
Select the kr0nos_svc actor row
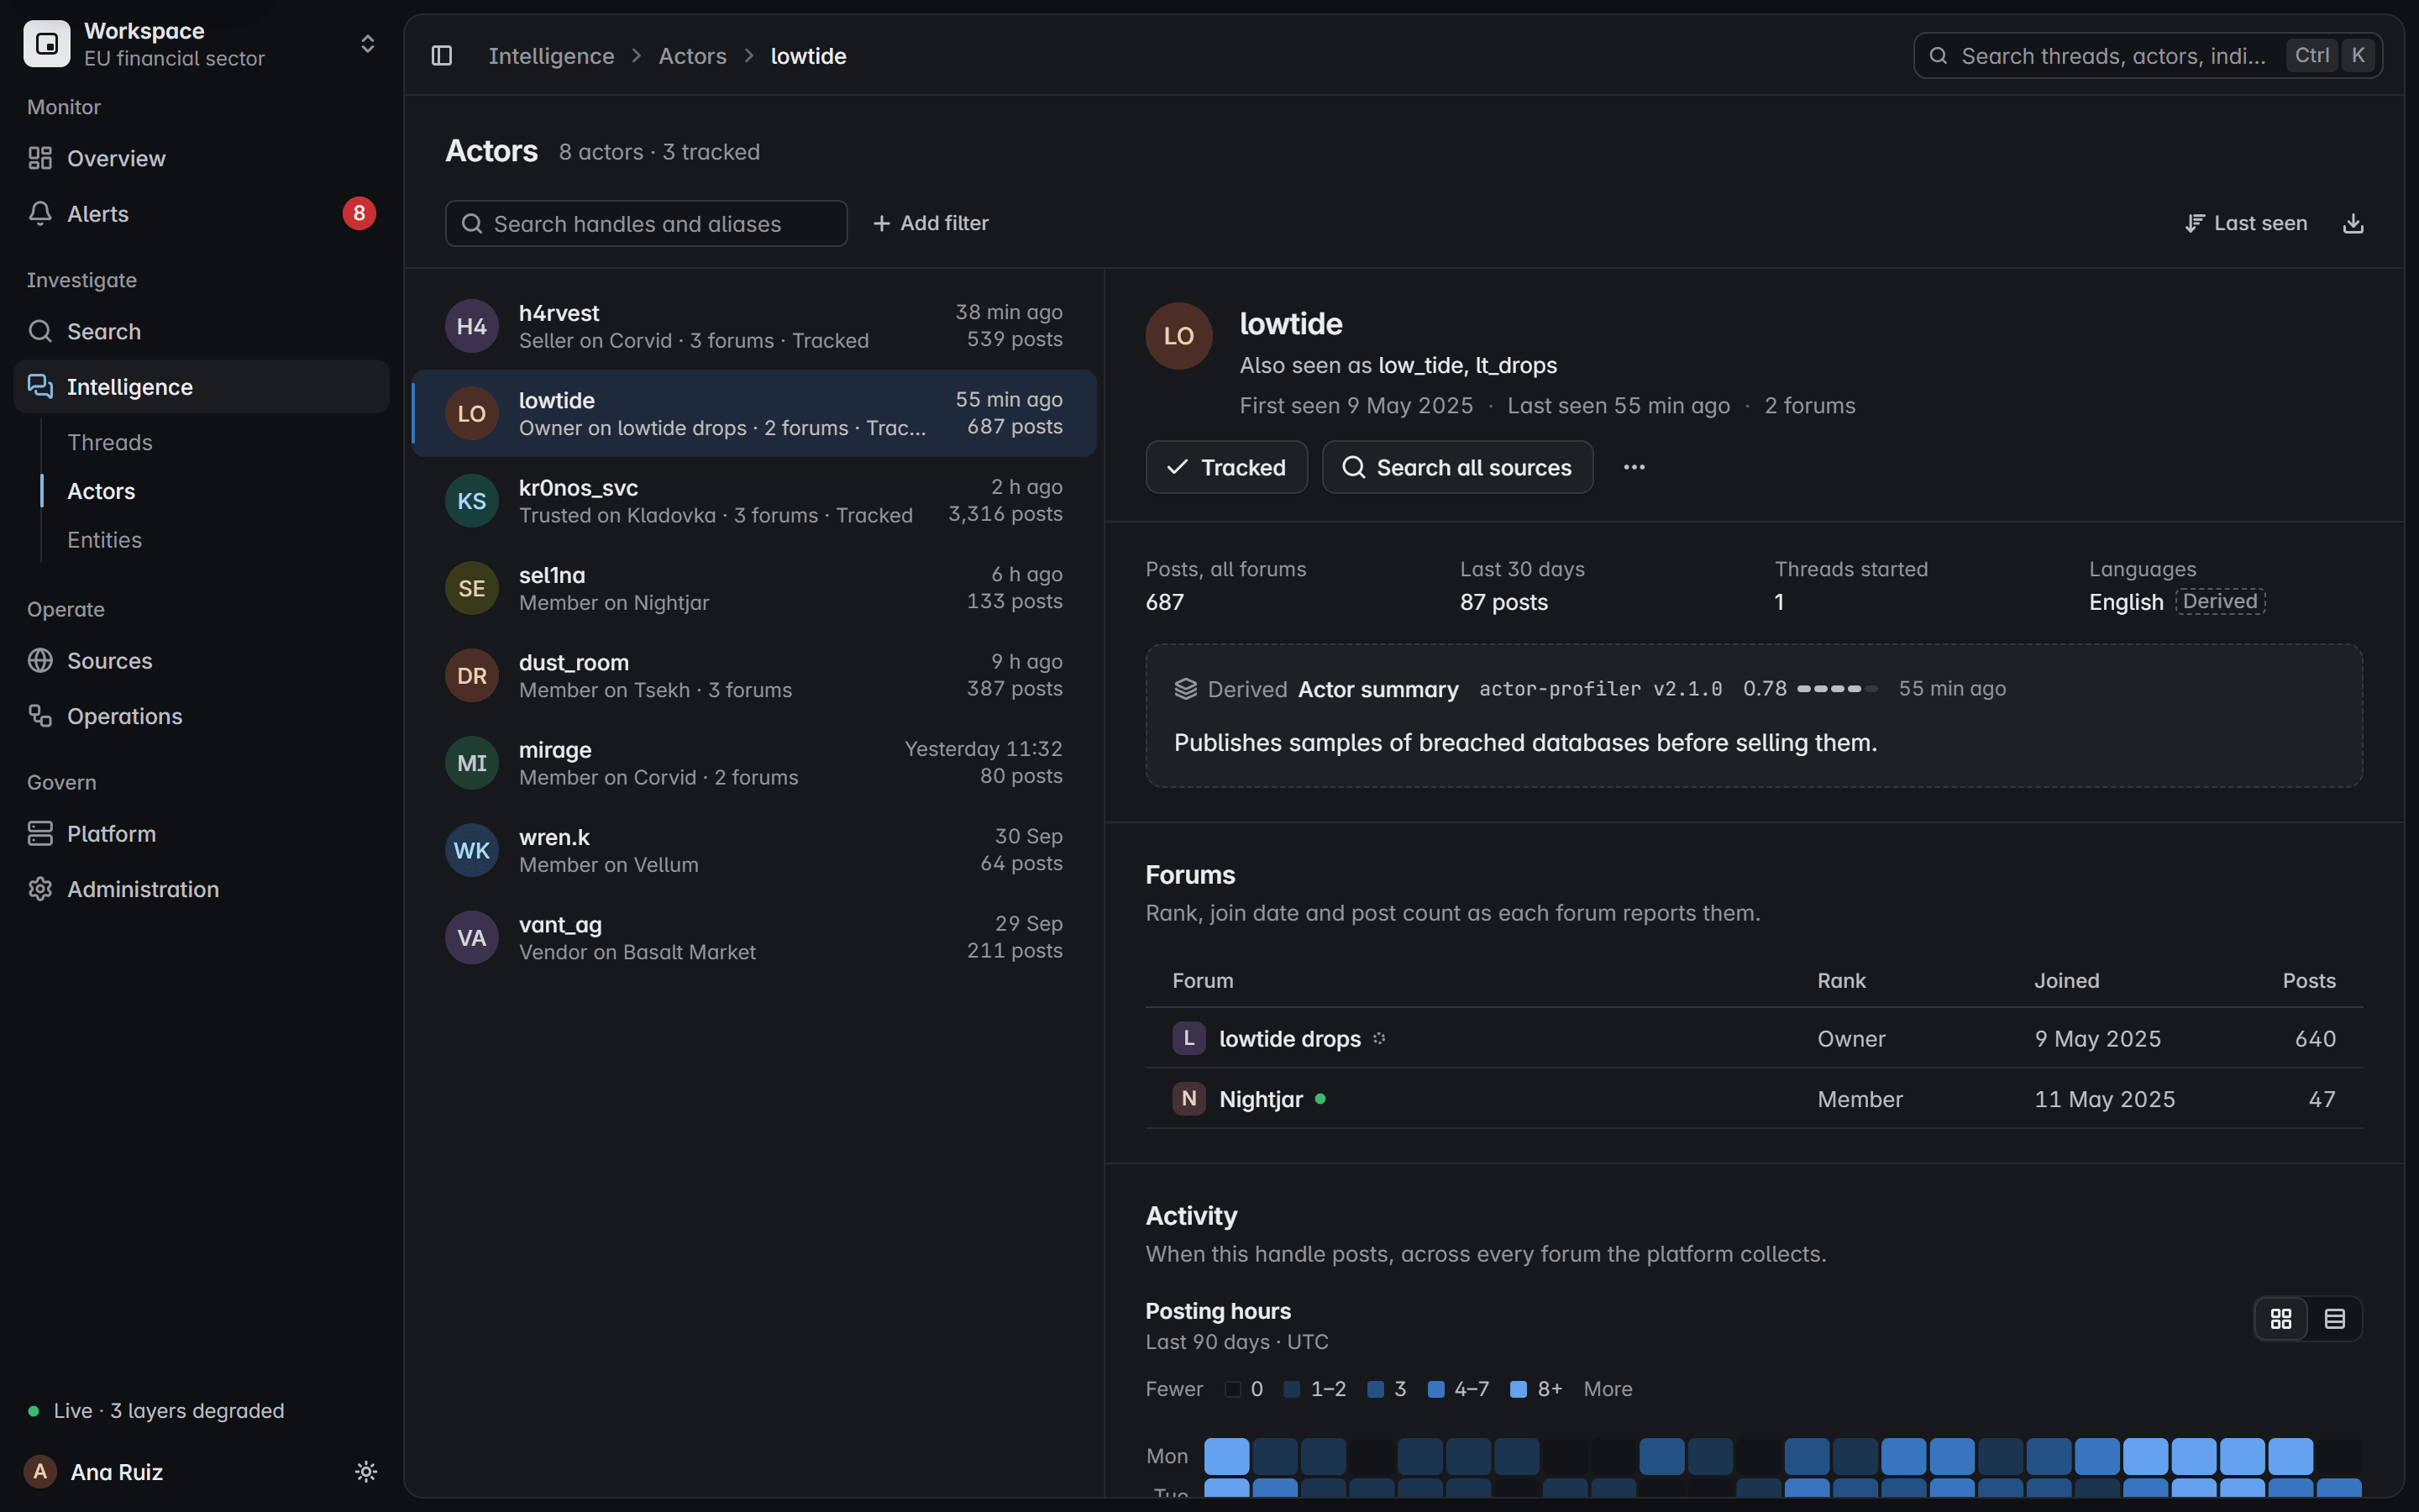tap(753, 501)
